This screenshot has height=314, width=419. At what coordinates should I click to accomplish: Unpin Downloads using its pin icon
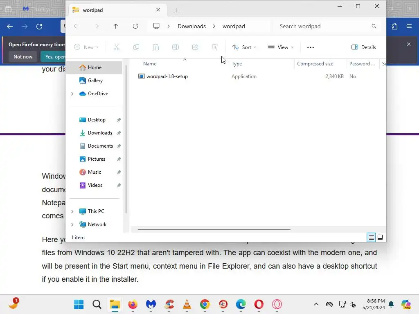[x=119, y=133]
